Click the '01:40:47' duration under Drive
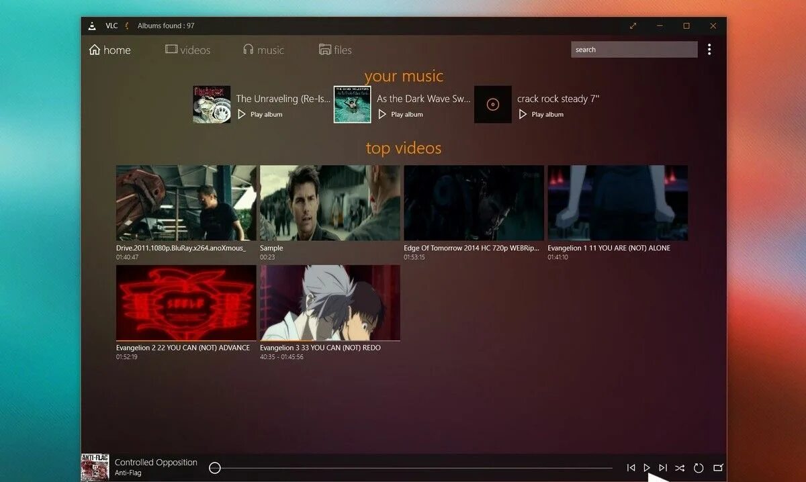 coord(127,257)
